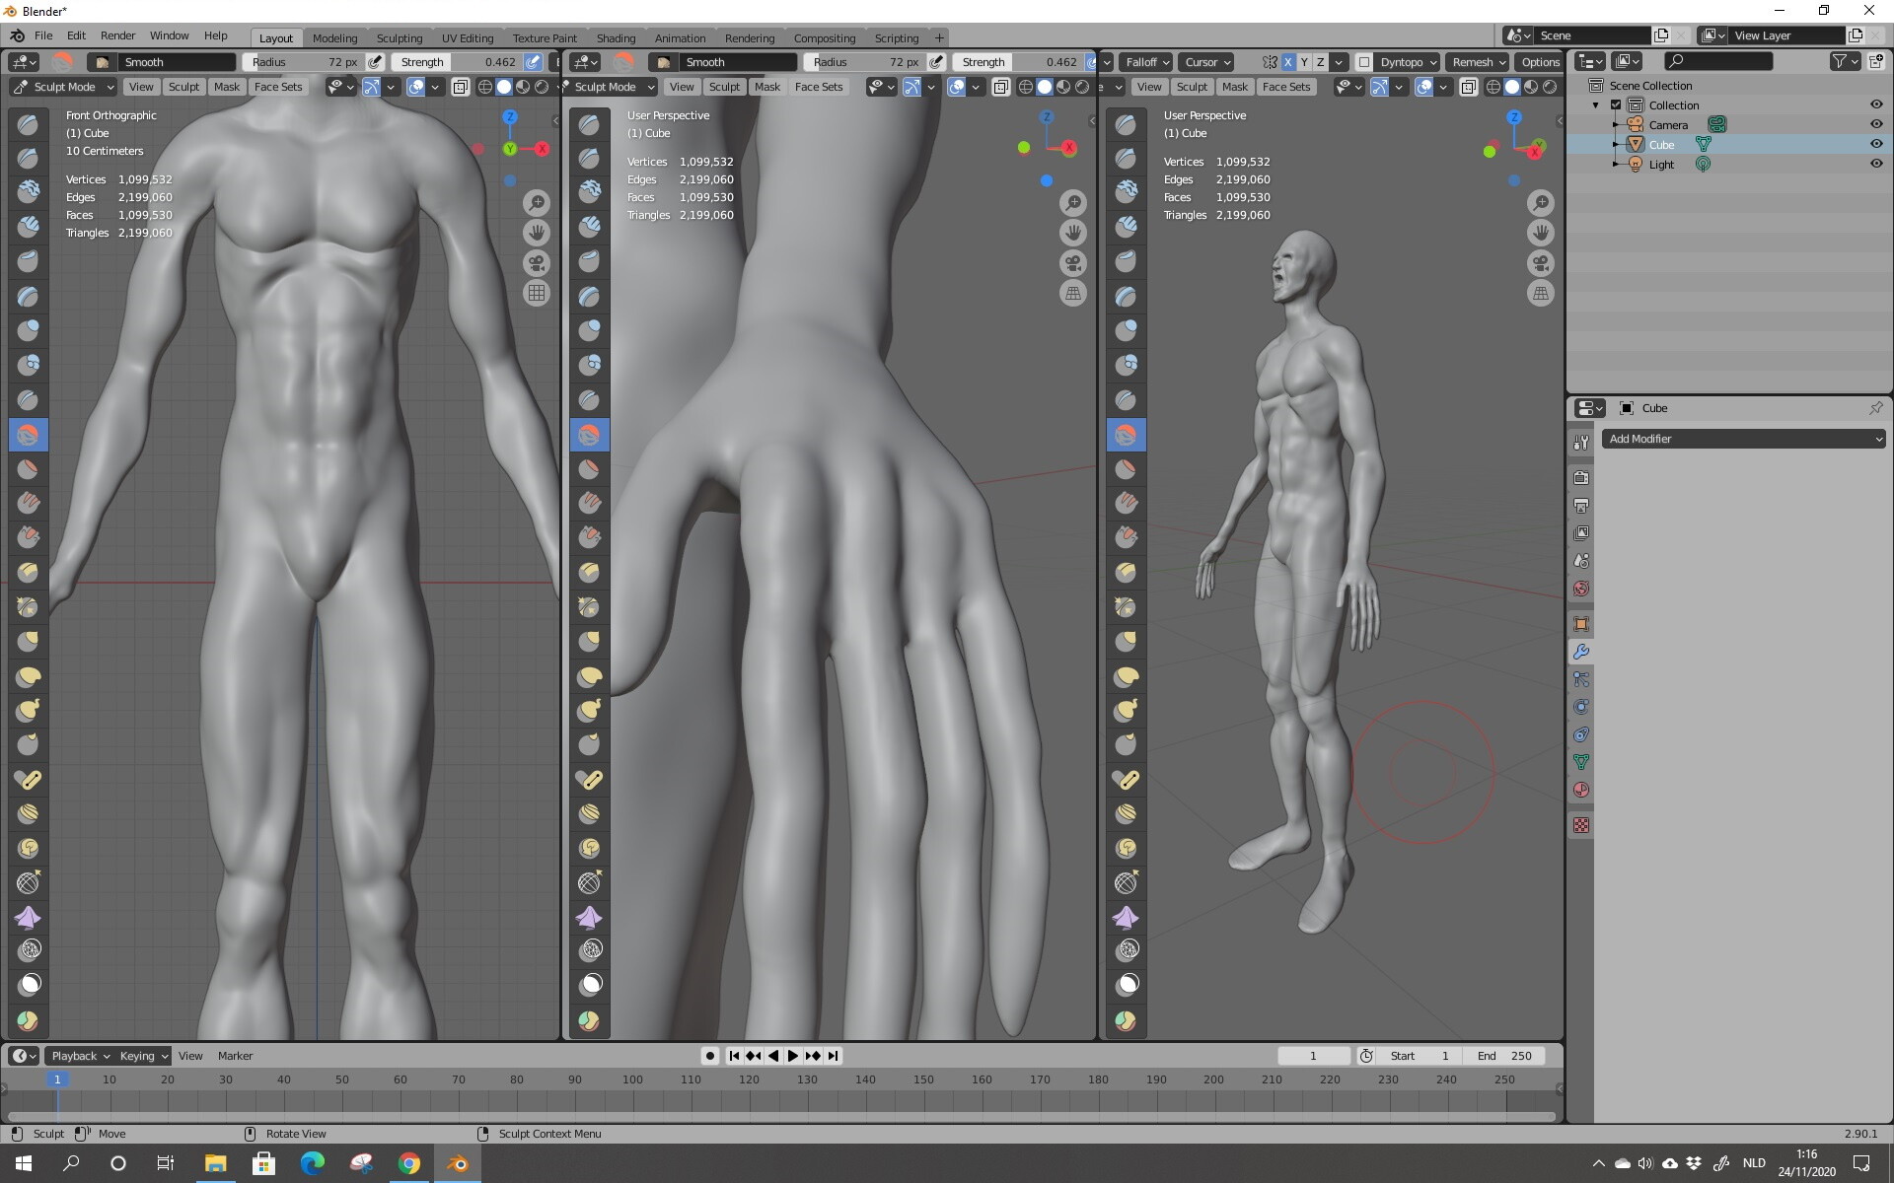Click the Zoom view icon in the right viewport
Screen dimensions: 1894x1183
coord(1540,203)
